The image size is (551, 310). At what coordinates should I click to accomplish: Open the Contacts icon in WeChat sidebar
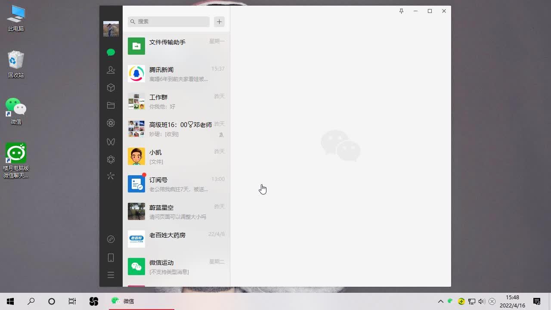tap(111, 70)
